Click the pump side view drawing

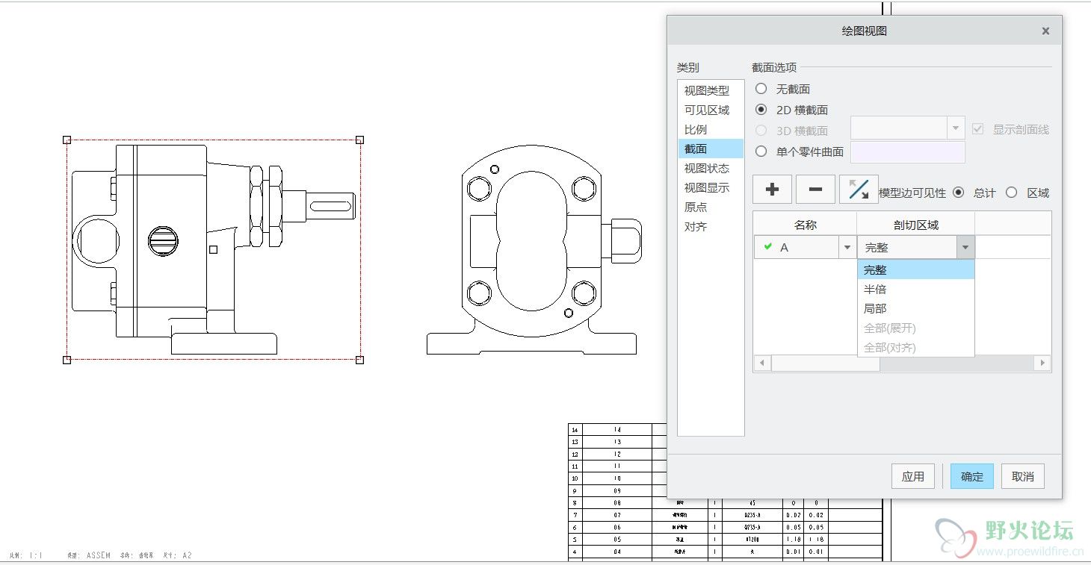213,249
